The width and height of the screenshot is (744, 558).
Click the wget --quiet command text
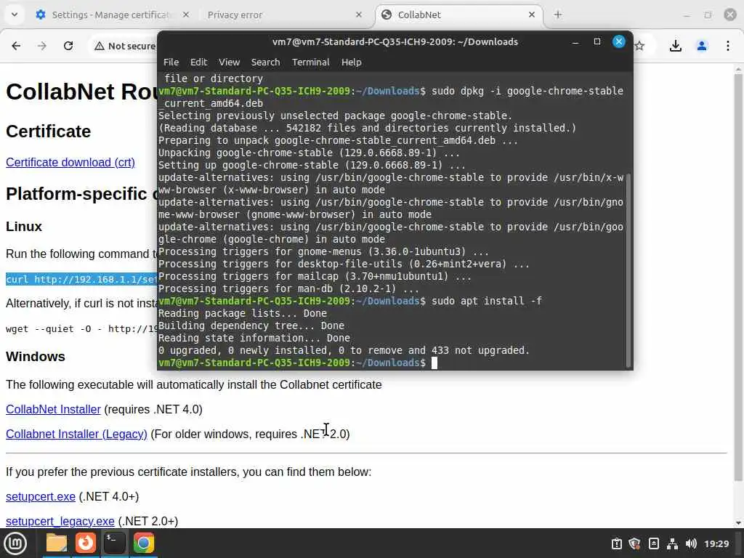click(x=81, y=329)
